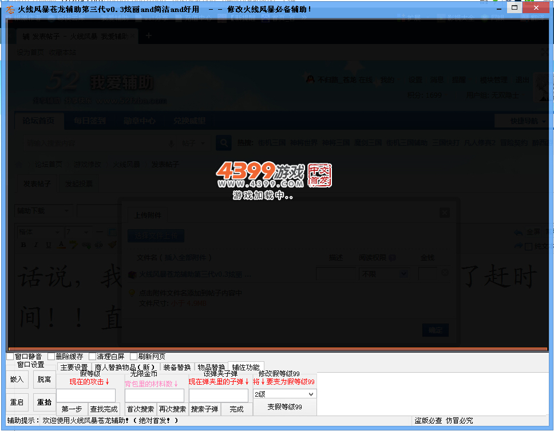Click the 嵌入 window button

[17, 380]
